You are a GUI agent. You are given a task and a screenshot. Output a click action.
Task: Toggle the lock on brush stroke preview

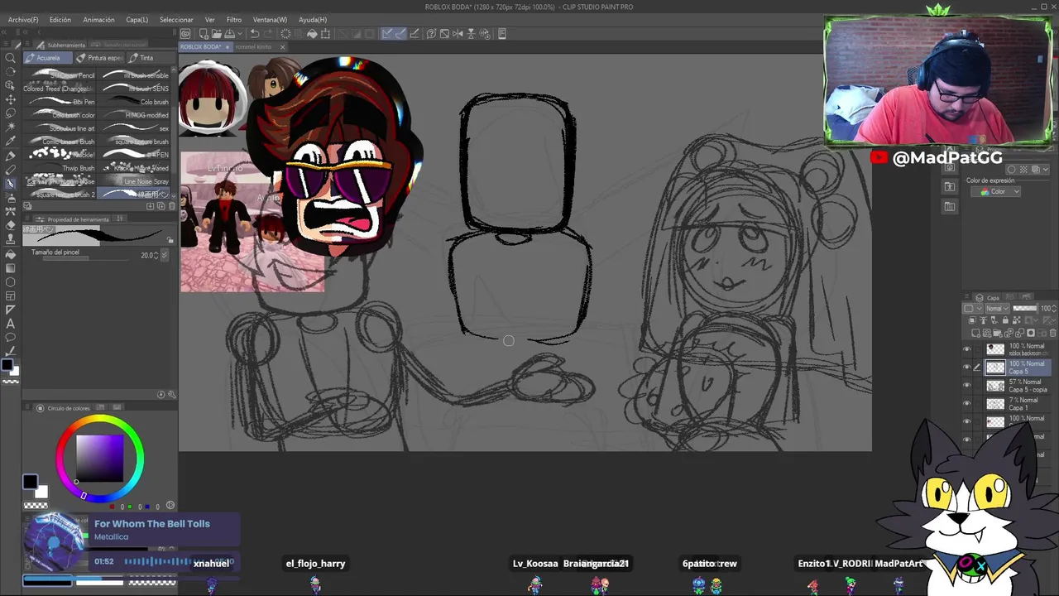[170, 240]
